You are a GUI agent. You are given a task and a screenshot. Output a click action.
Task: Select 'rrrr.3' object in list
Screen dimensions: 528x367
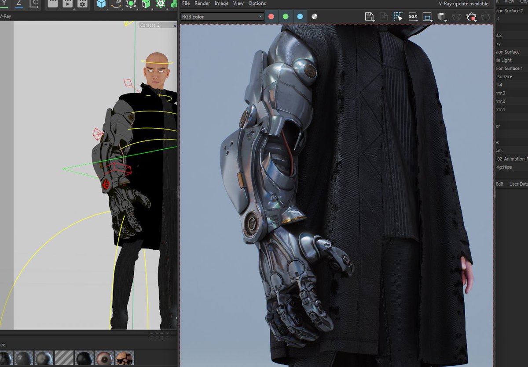[501, 93]
